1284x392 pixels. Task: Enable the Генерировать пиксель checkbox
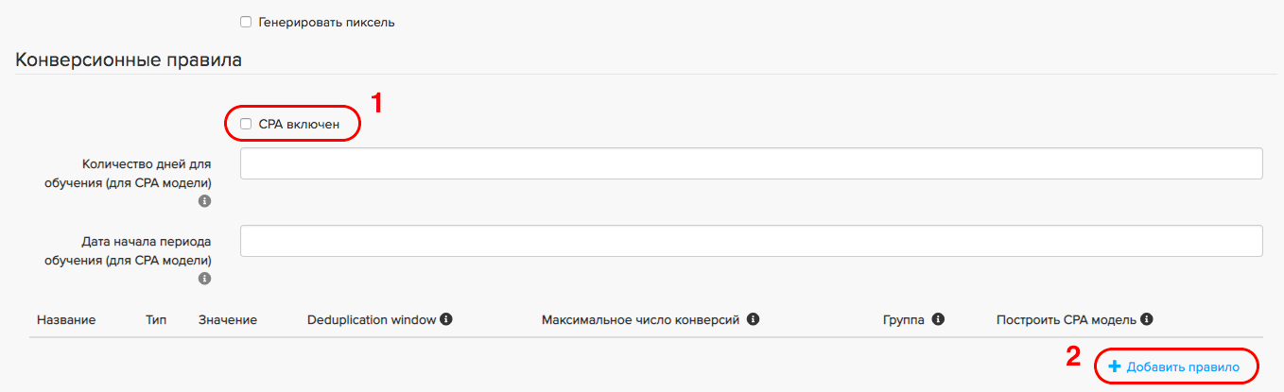(246, 22)
